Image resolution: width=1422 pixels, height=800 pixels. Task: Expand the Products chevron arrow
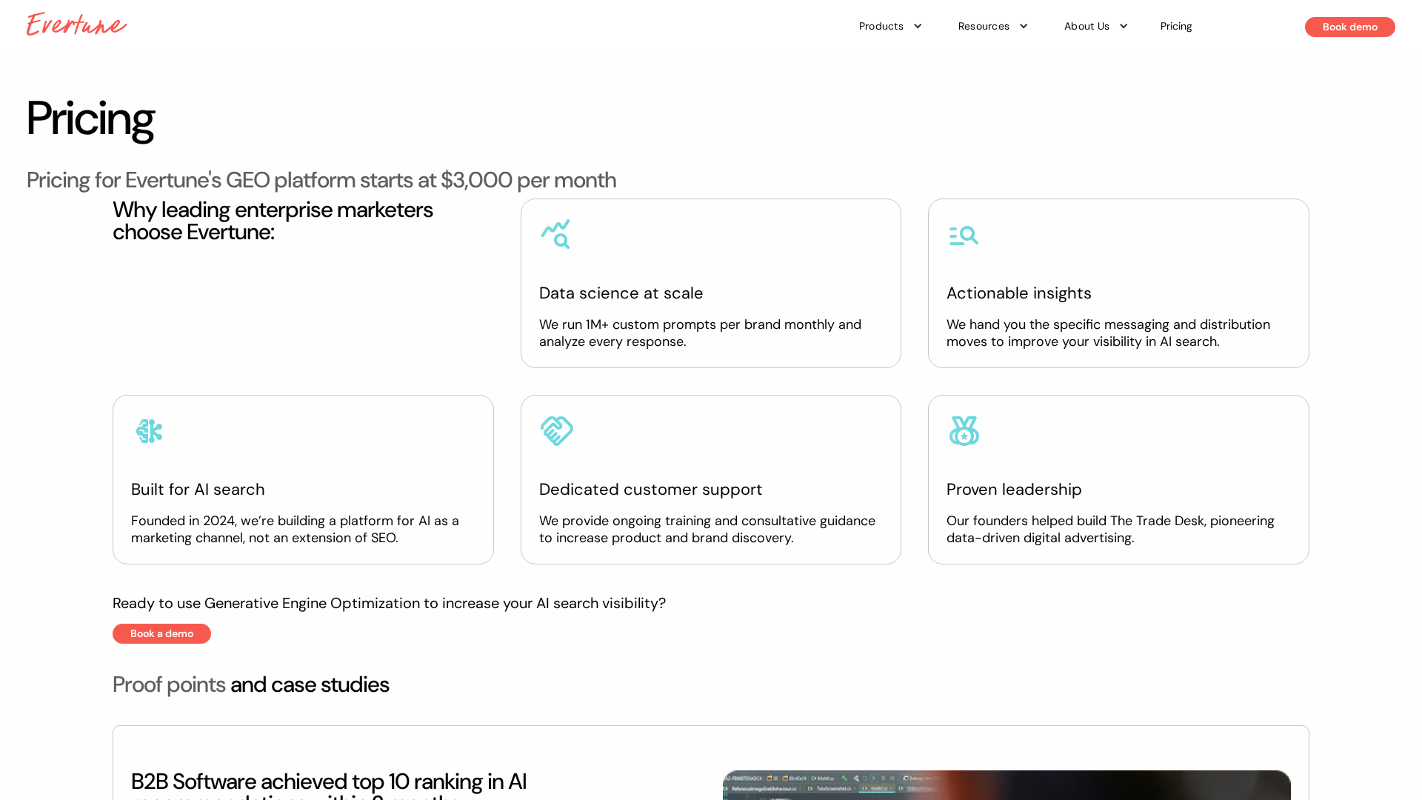(x=918, y=27)
